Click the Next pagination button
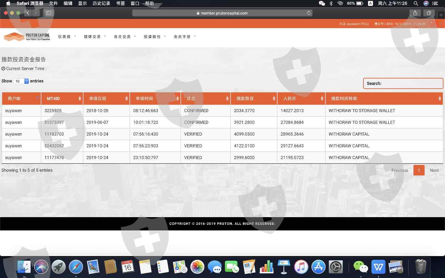445x278 pixels. (434, 170)
